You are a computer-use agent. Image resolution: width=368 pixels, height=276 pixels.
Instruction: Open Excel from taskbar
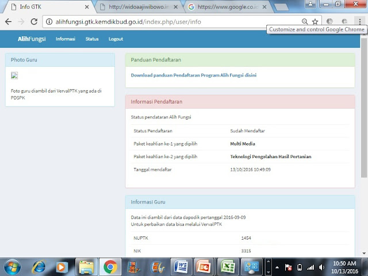(228, 267)
